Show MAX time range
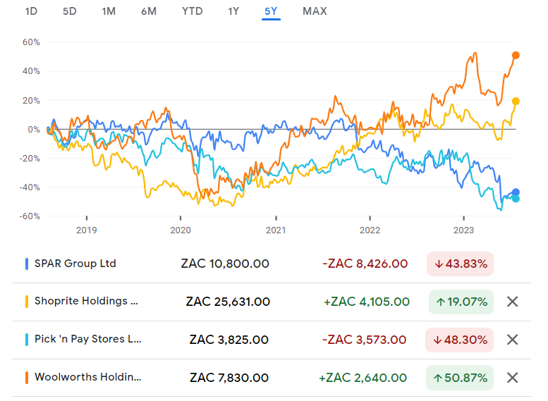The image size is (548, 401). pyautogui.click(x=315, y=11)
